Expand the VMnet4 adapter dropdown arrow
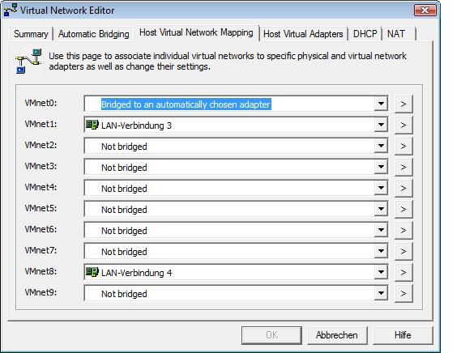This screenshot has height=353, width=461. click(381, 188)
